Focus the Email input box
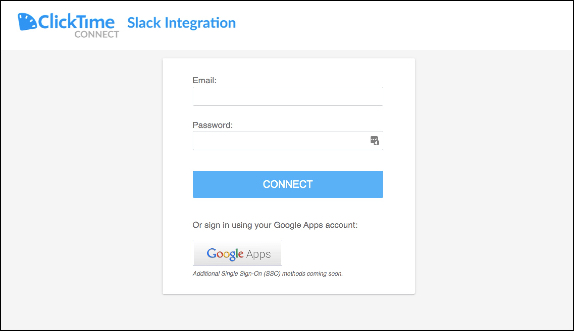 287,96
